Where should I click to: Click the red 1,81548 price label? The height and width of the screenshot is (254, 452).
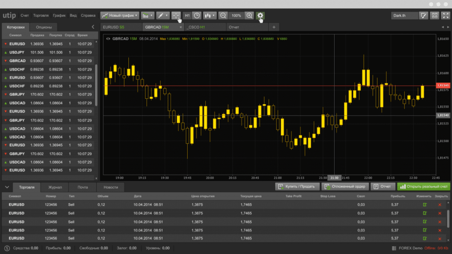coord(443,85)
